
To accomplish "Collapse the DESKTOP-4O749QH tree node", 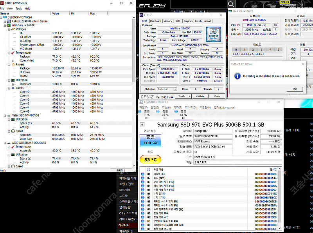I will point(1,17).
